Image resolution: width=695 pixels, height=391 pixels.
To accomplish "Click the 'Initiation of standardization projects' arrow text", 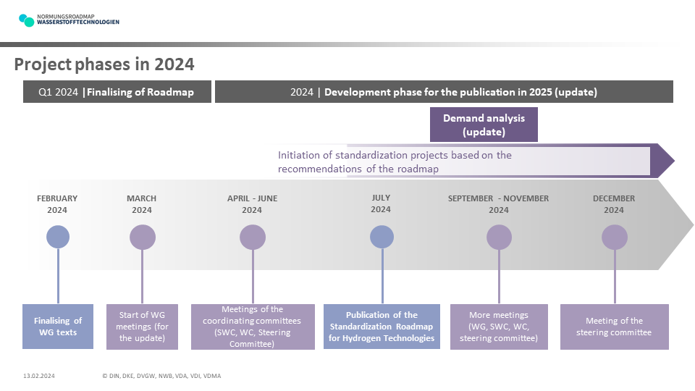I will pos(395,161).
